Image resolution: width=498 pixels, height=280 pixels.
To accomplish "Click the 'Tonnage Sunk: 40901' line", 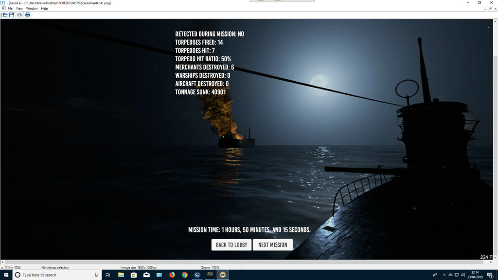I will [x=200, y=92].
